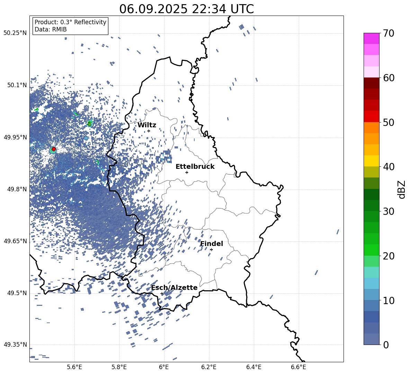Click the 5.6°E longitude label
Image resolution: width=410 pixels, height=374 pixels.
[x=74, y=367]
